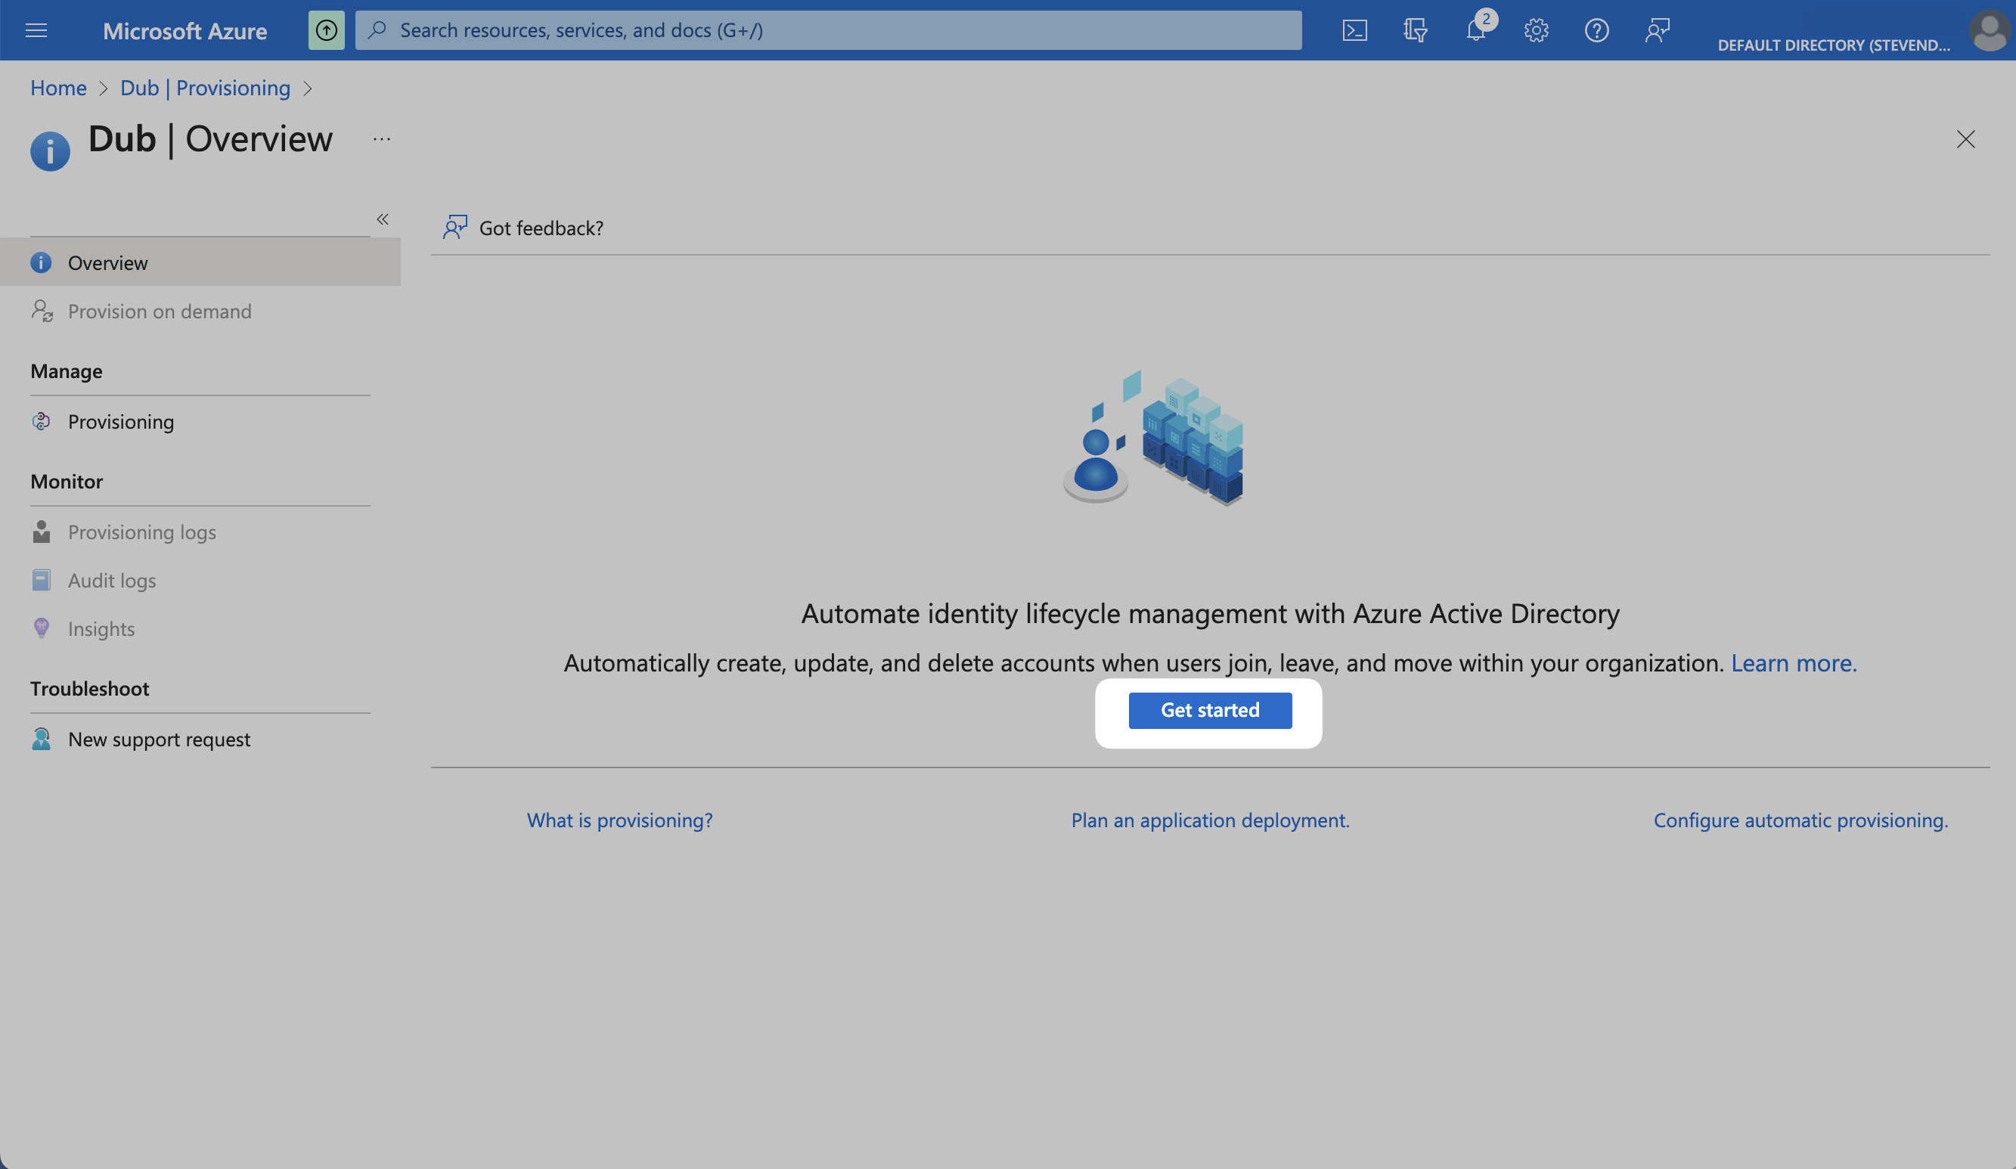Click the Provision on demand icon
The width and height of the screenshot is (2016, 1169).
click(x=42, y=309)
